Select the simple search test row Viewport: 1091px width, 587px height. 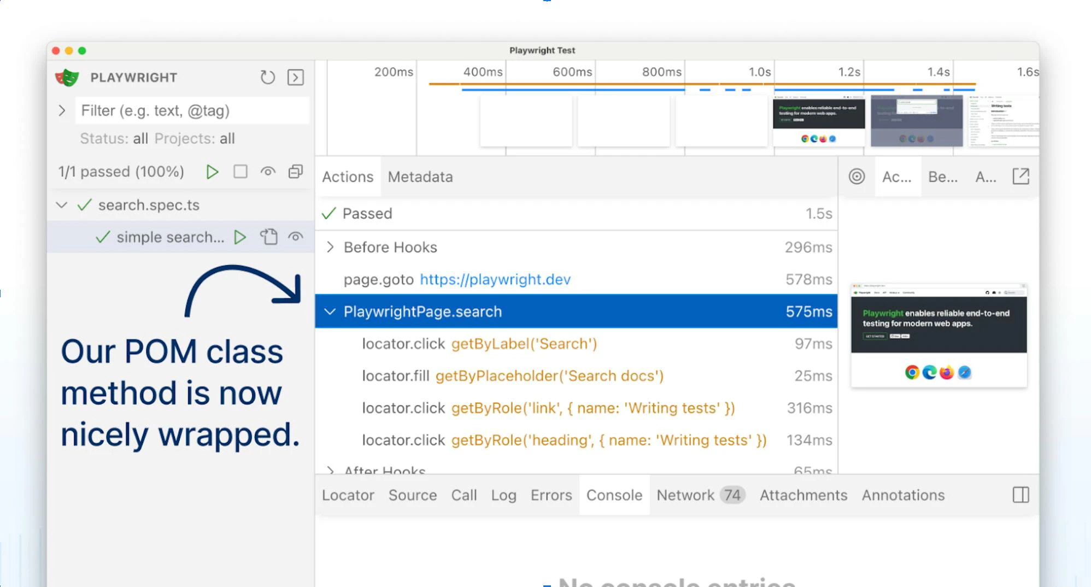coord(180,237)
